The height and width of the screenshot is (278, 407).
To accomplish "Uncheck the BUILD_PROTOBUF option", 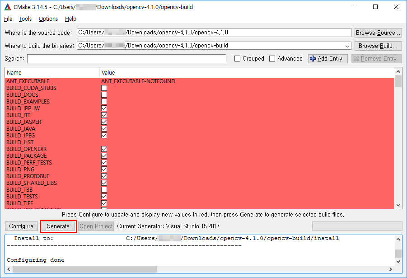I will tap(104, 176).
